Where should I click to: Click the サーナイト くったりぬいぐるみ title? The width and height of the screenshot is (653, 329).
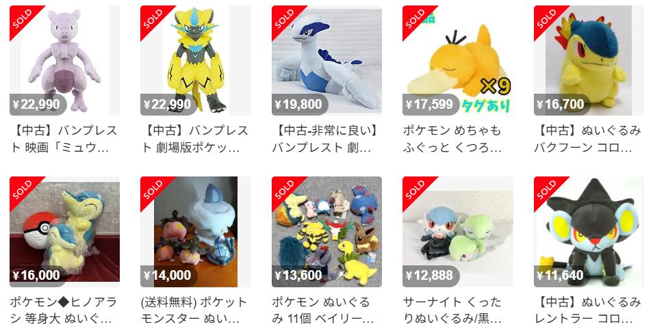(452, 311)
